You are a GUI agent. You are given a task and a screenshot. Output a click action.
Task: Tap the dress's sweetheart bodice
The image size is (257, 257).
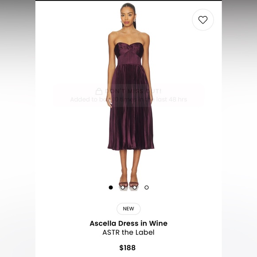click(x=128, y=49)
